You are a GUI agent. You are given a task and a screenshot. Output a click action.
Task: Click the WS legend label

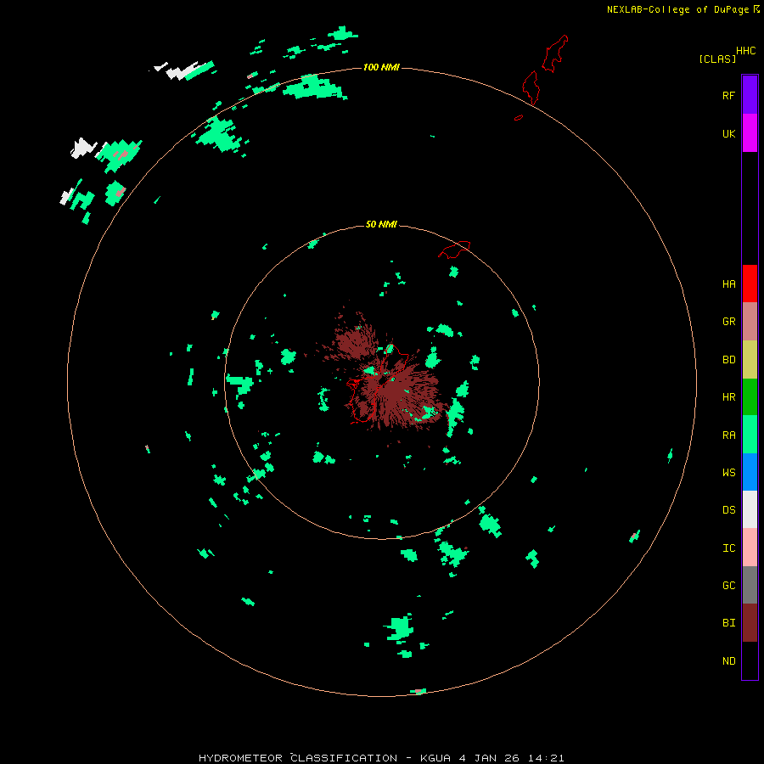click(x=729, y=473)
